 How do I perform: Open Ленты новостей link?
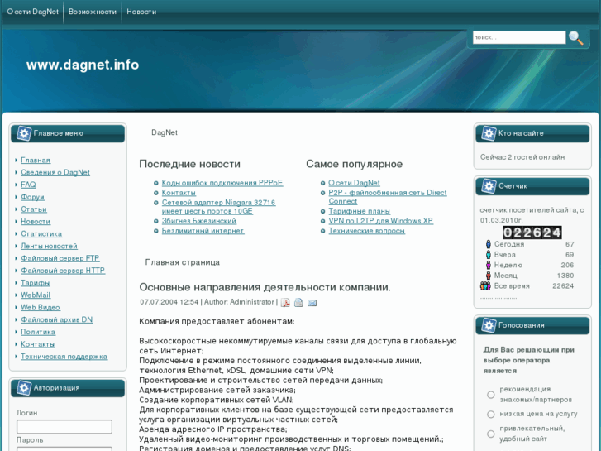tap(49, 246)
